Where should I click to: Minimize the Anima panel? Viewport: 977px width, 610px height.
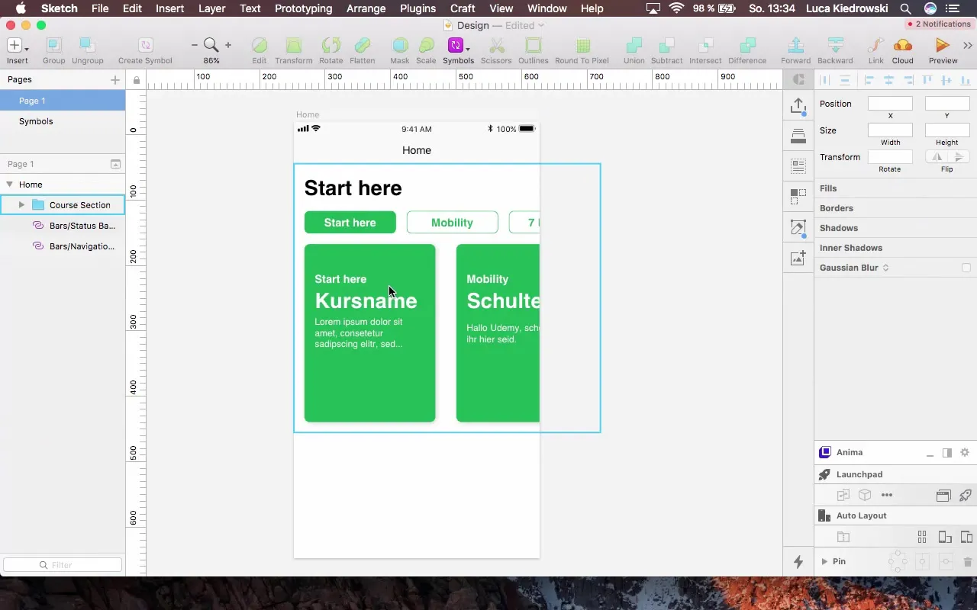pyautogui.click(x=930, y=454)
